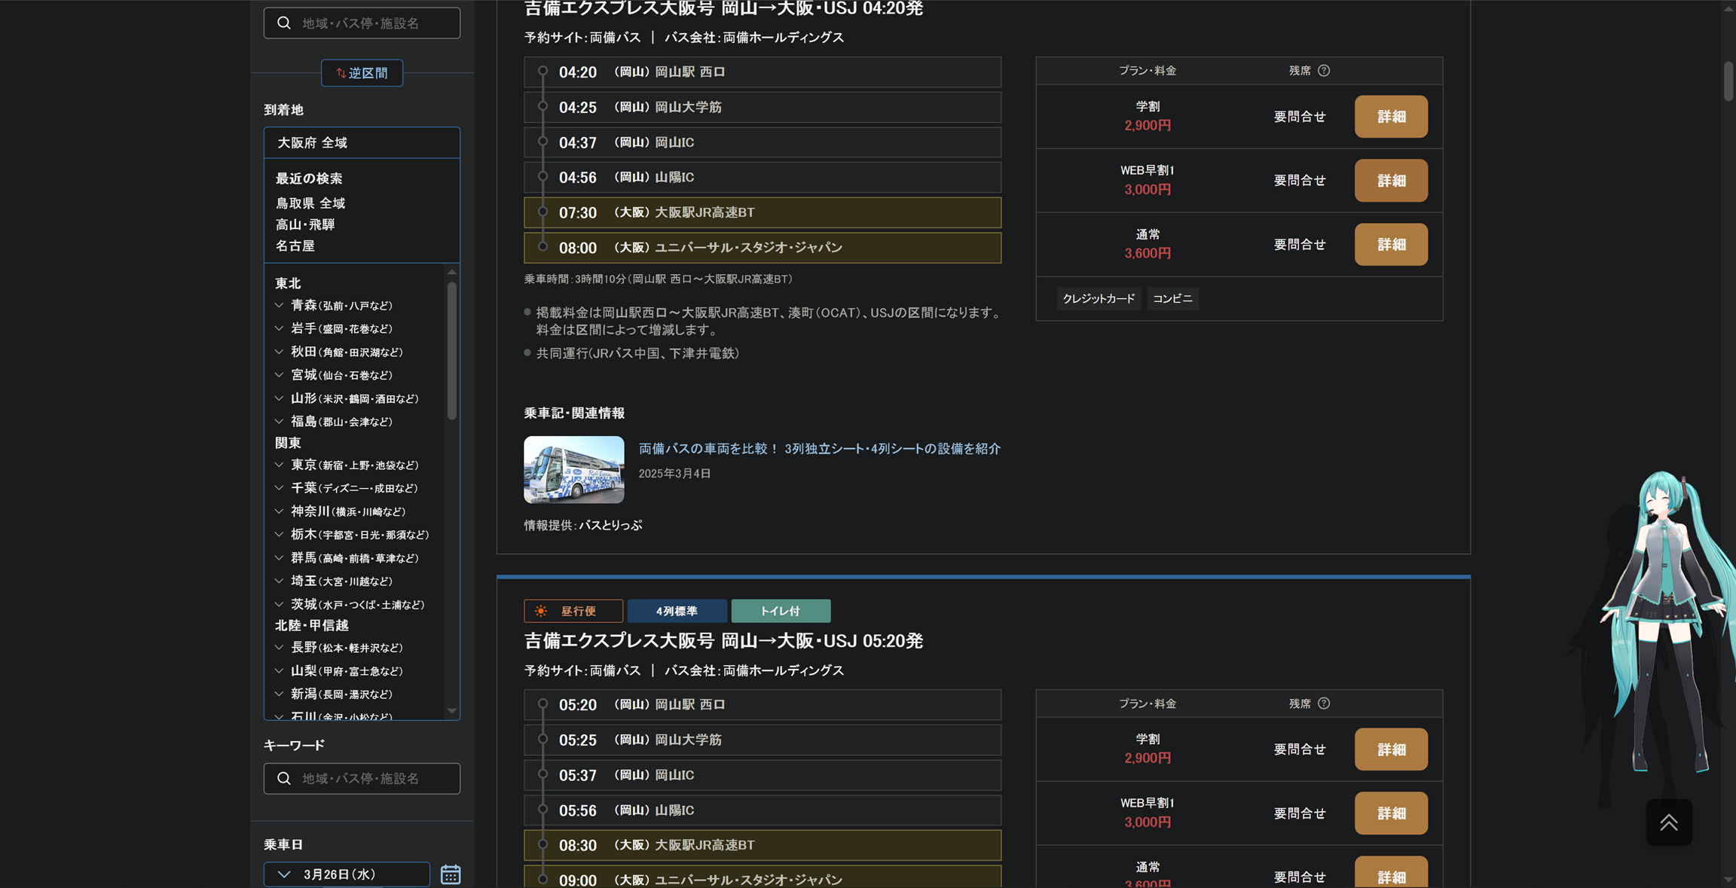Click the sun icon on 昼行便 tag
Viewport: 1736px width, 888px height.
(541, 611)
